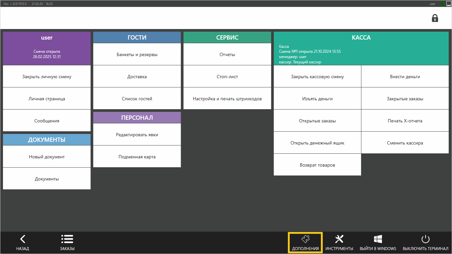
Task: Open the Доставка section
Action: [137, 77]
